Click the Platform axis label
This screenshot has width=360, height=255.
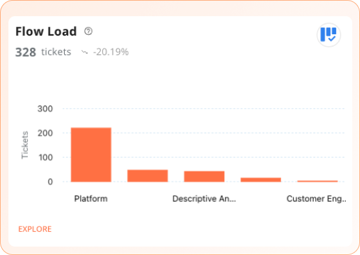click(x=91, y=199)
